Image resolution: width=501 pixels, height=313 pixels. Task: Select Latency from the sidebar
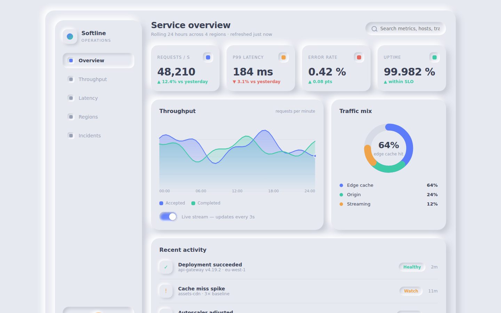point(98,98)
